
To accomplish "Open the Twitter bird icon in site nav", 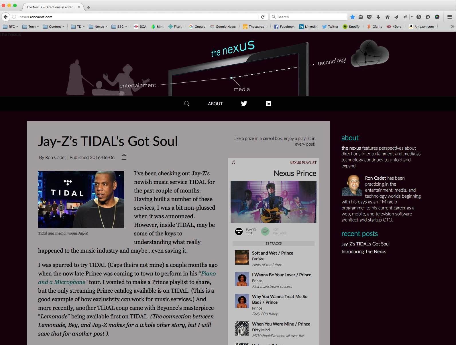I will pyautogui.click(x=244, y=104).
